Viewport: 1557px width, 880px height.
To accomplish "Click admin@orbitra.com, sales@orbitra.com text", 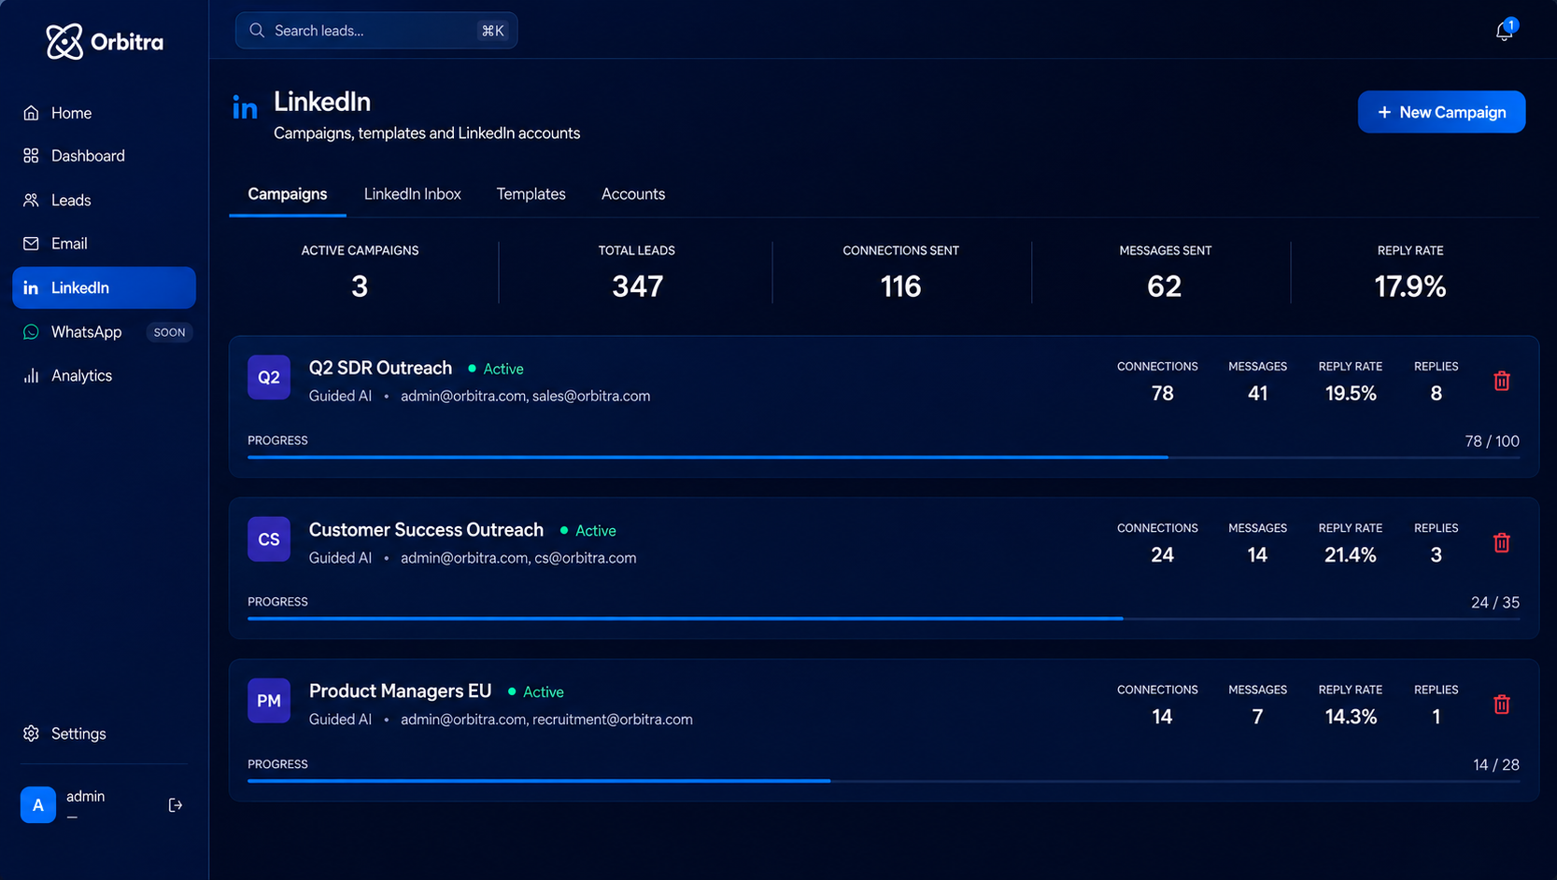I will click(x=526, y=396).
